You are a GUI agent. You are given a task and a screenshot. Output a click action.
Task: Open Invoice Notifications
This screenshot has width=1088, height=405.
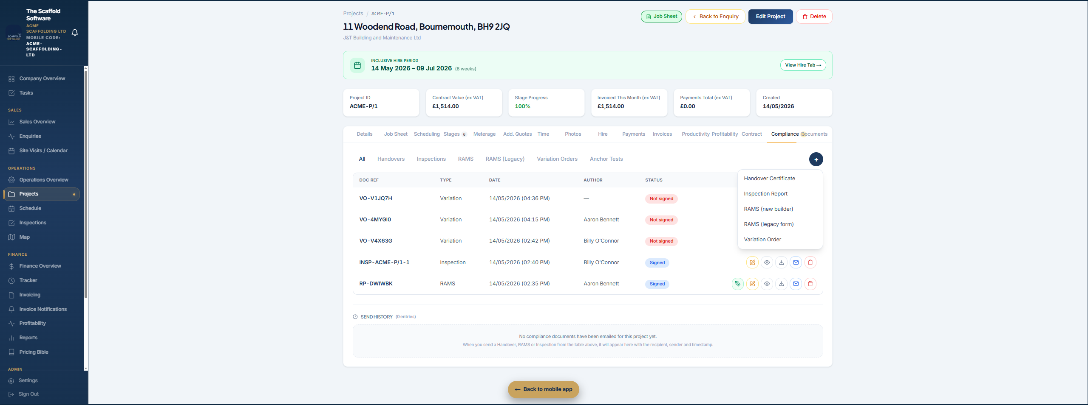coord(42,309)
